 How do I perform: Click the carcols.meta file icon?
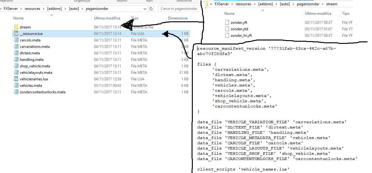(16, 40)
